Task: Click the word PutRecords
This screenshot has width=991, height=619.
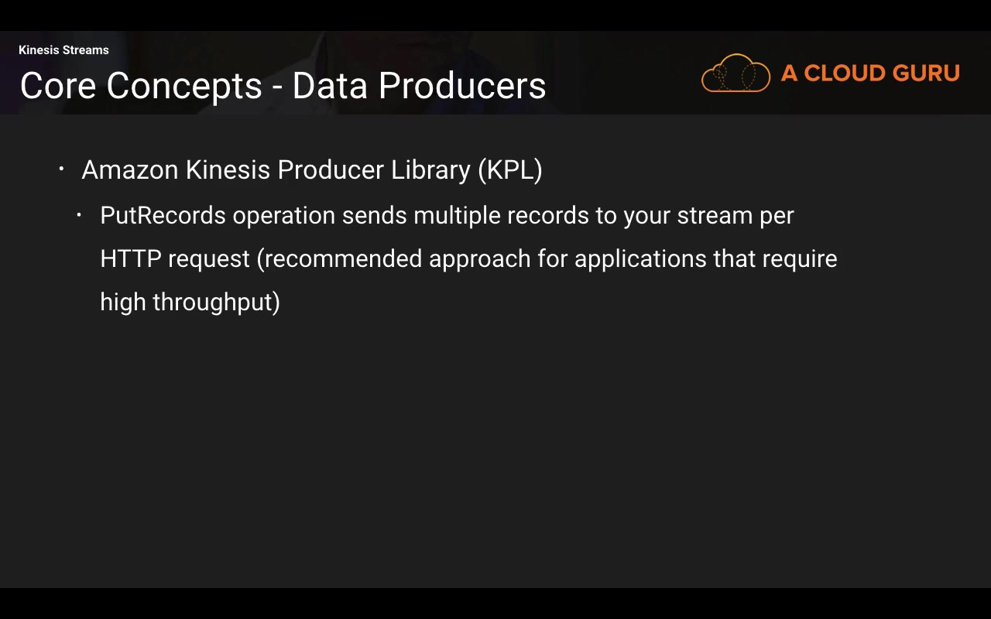Action: [163, 215]
